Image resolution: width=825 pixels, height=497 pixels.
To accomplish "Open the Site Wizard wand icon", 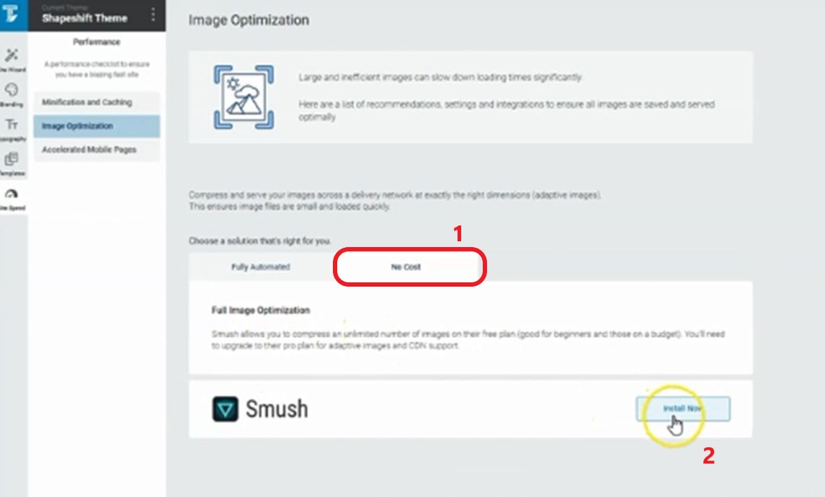I will click(x=12, y=55).
